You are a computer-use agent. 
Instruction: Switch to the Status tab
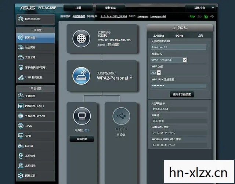[200, 36]
